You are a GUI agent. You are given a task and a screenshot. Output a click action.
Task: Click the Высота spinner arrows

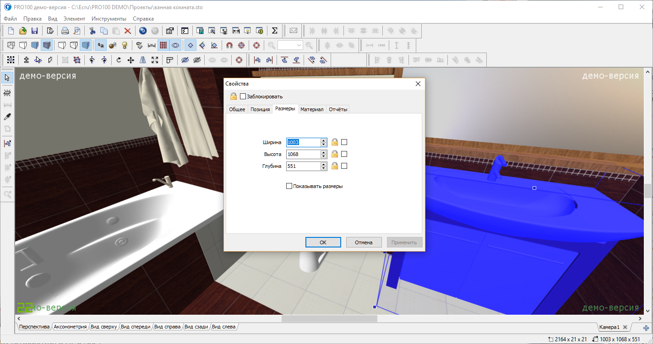[x=323, y=154]
